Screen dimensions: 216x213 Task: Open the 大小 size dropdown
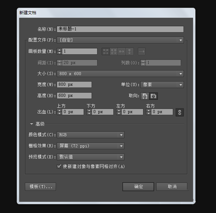[x=120, y=74]
